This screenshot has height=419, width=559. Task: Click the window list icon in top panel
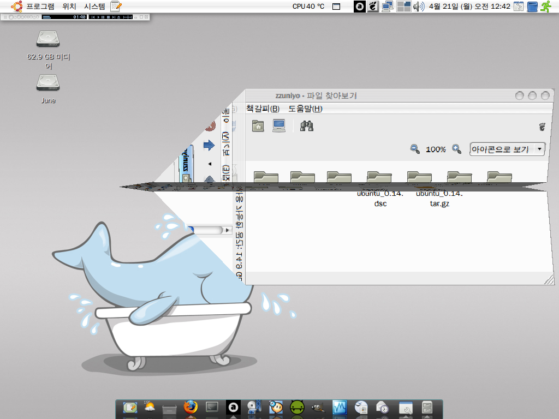[336, 7]
